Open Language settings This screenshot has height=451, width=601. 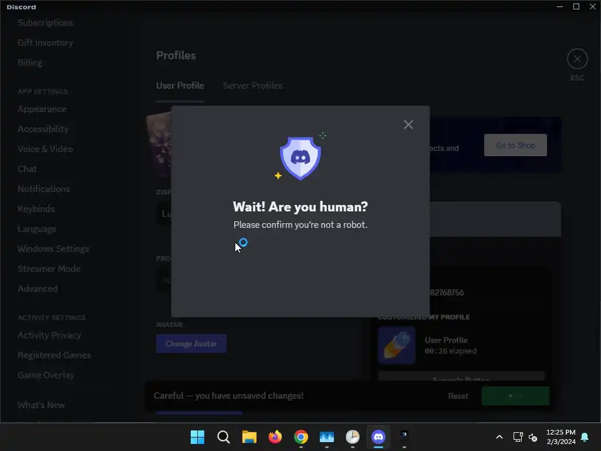(37, 229)
